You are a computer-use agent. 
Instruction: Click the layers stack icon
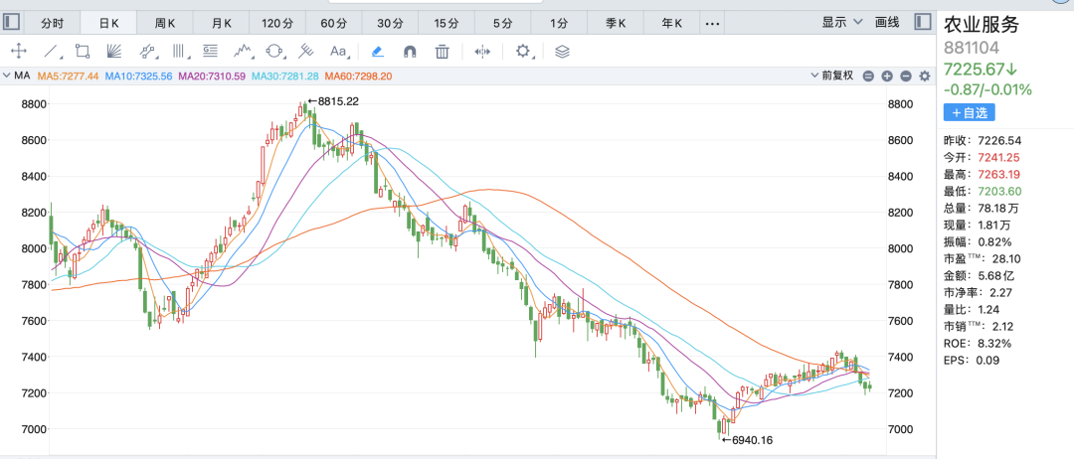point(562,51)
